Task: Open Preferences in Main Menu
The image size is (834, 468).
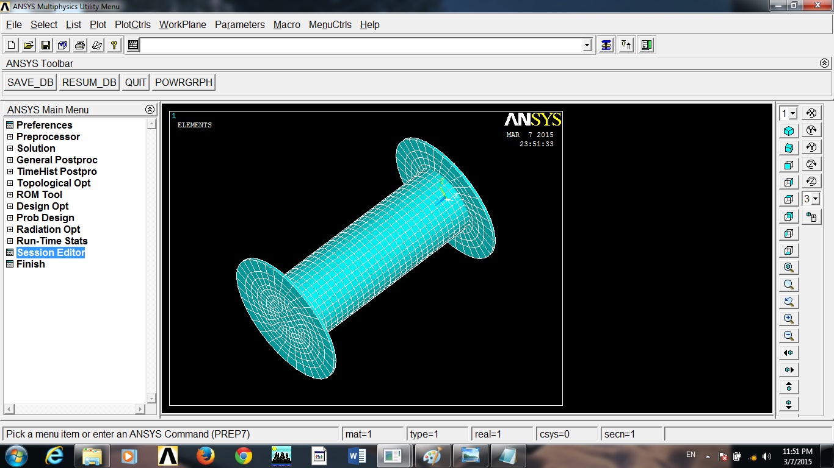Action: tap(45, 125)
